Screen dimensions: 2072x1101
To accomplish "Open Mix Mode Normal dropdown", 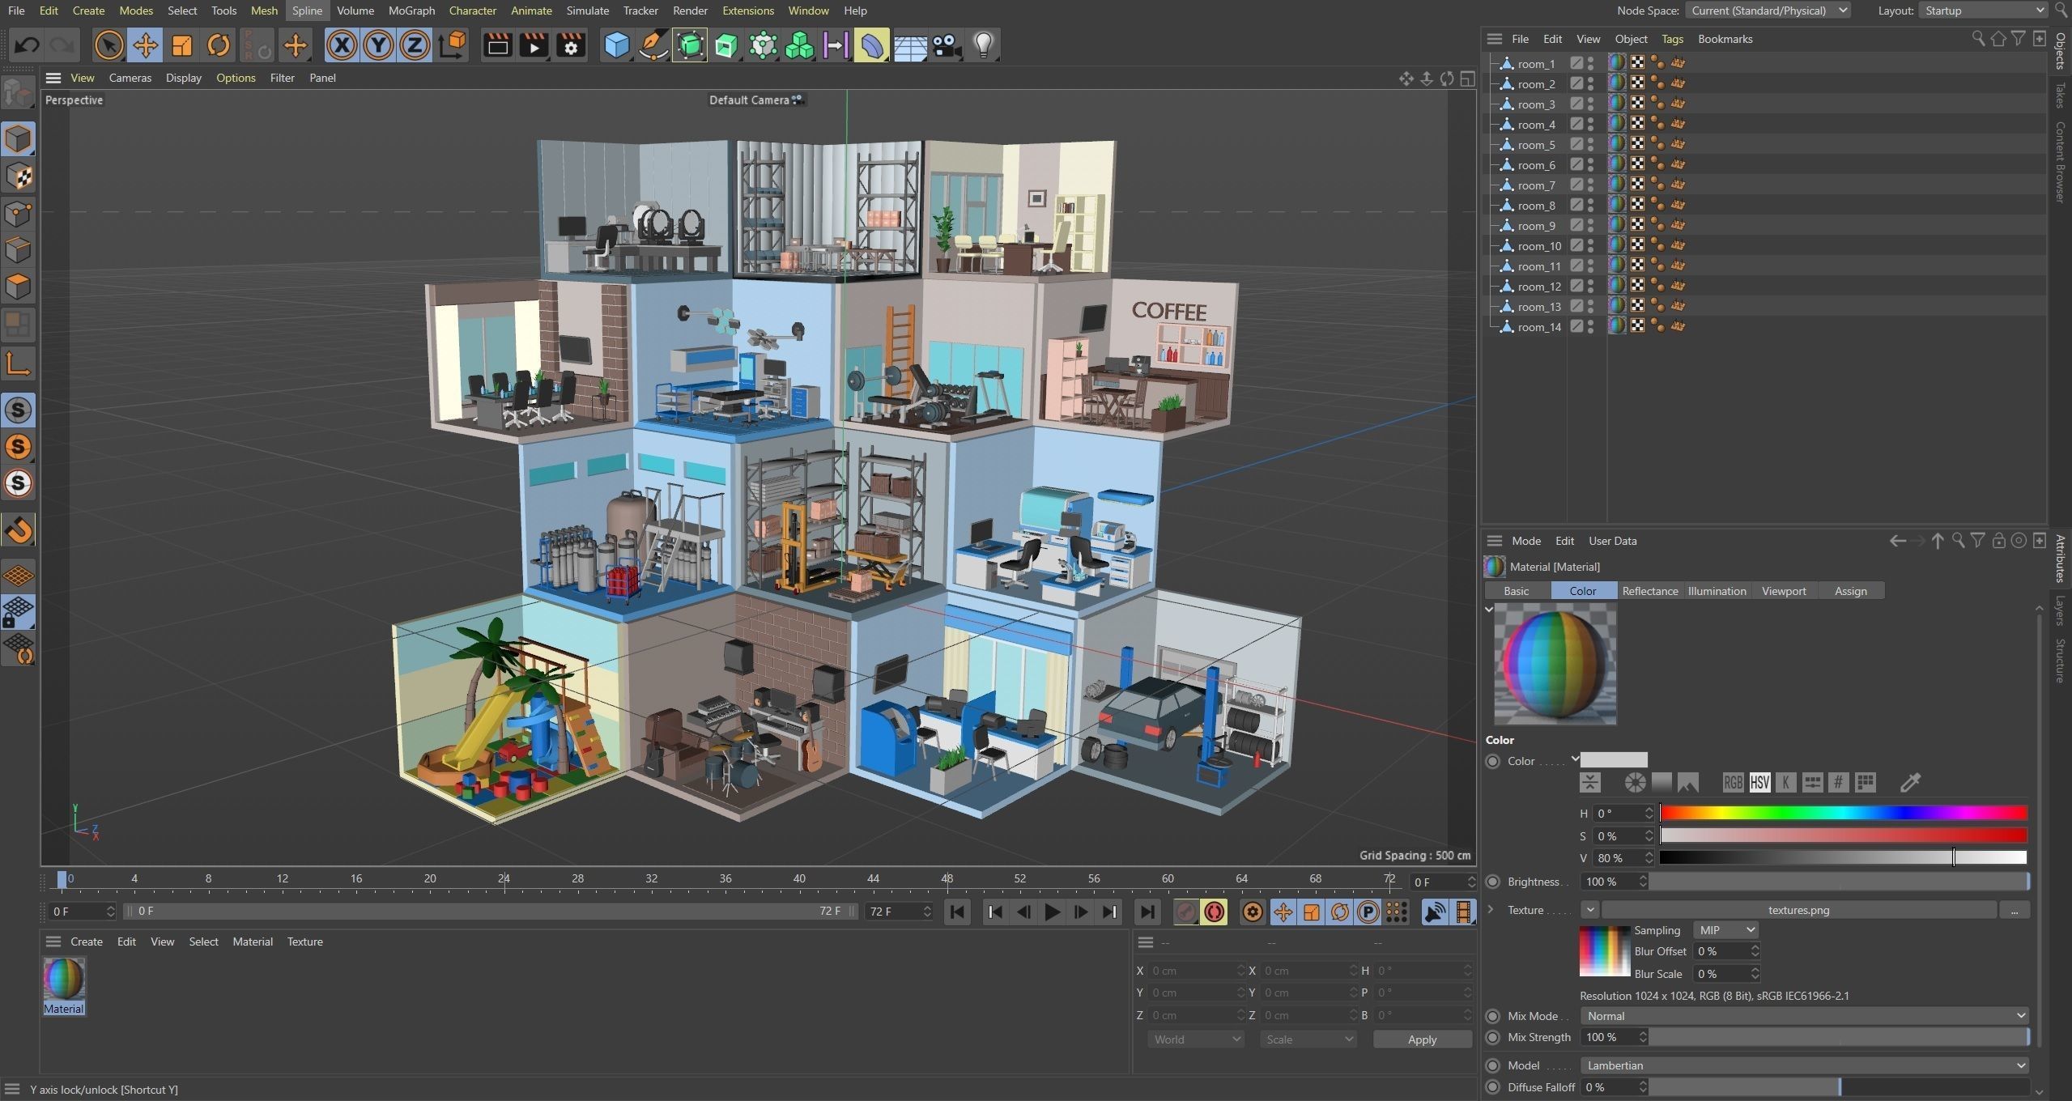I will (x=1804, y=1016).
